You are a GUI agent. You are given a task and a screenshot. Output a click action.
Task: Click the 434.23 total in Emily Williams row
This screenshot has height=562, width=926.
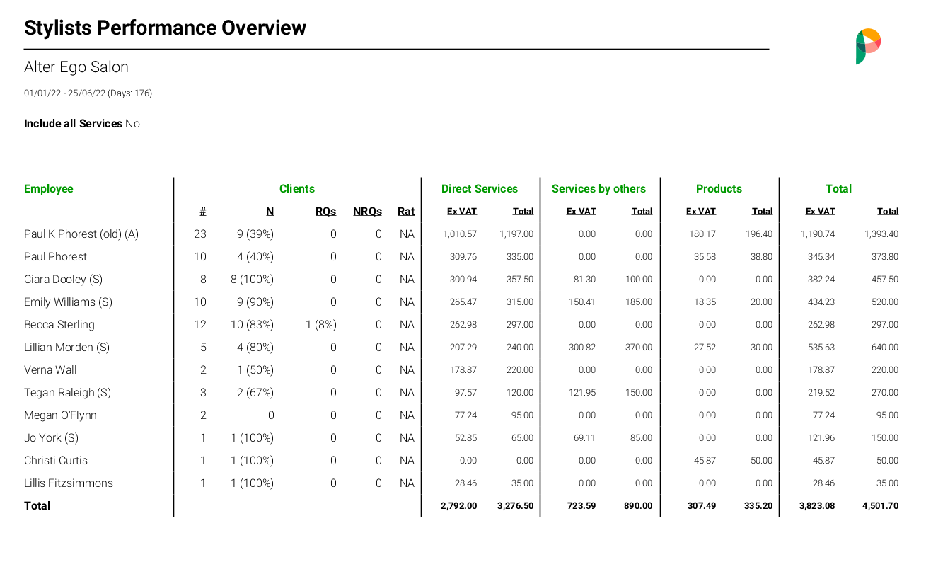[821, 302]
